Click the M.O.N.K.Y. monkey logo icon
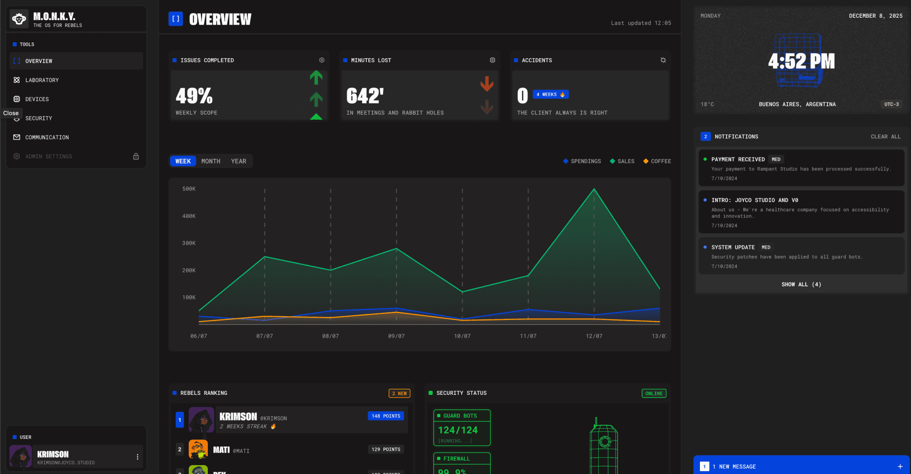911x474 pixels. point(19,19)
